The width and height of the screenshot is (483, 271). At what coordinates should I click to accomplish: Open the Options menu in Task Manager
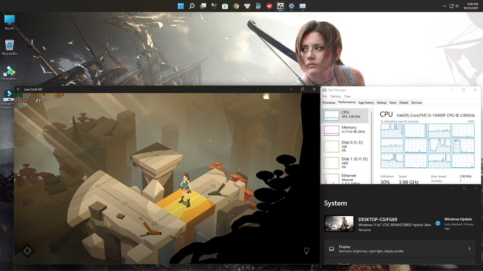tap(336, 96)
